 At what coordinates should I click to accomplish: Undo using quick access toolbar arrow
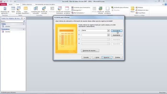coord(7,1)
